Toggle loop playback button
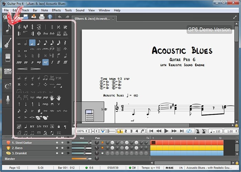Screen dimensions: 241x172 (189, 131)
